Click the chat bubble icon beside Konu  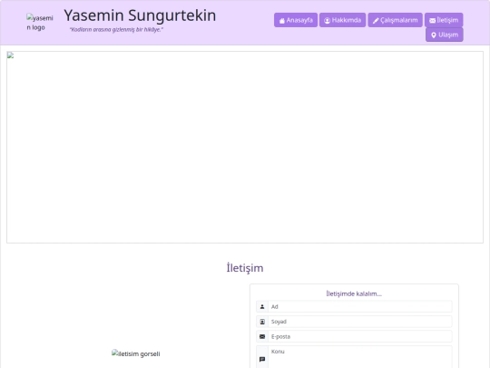point(262,359)
